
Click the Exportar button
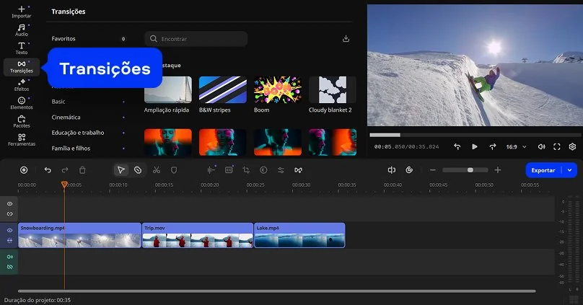click(x=543, y=170)
